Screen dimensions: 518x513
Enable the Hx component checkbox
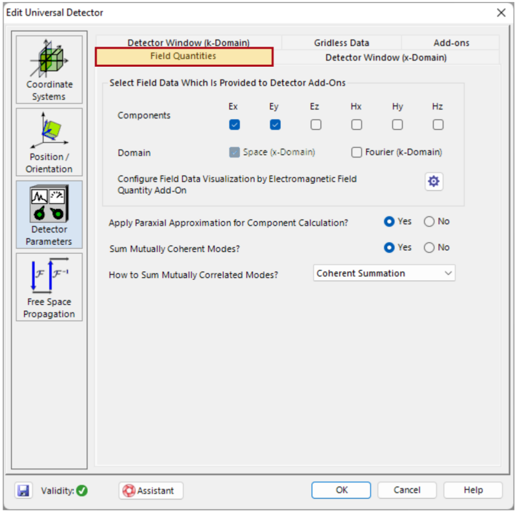pos(357,125)
